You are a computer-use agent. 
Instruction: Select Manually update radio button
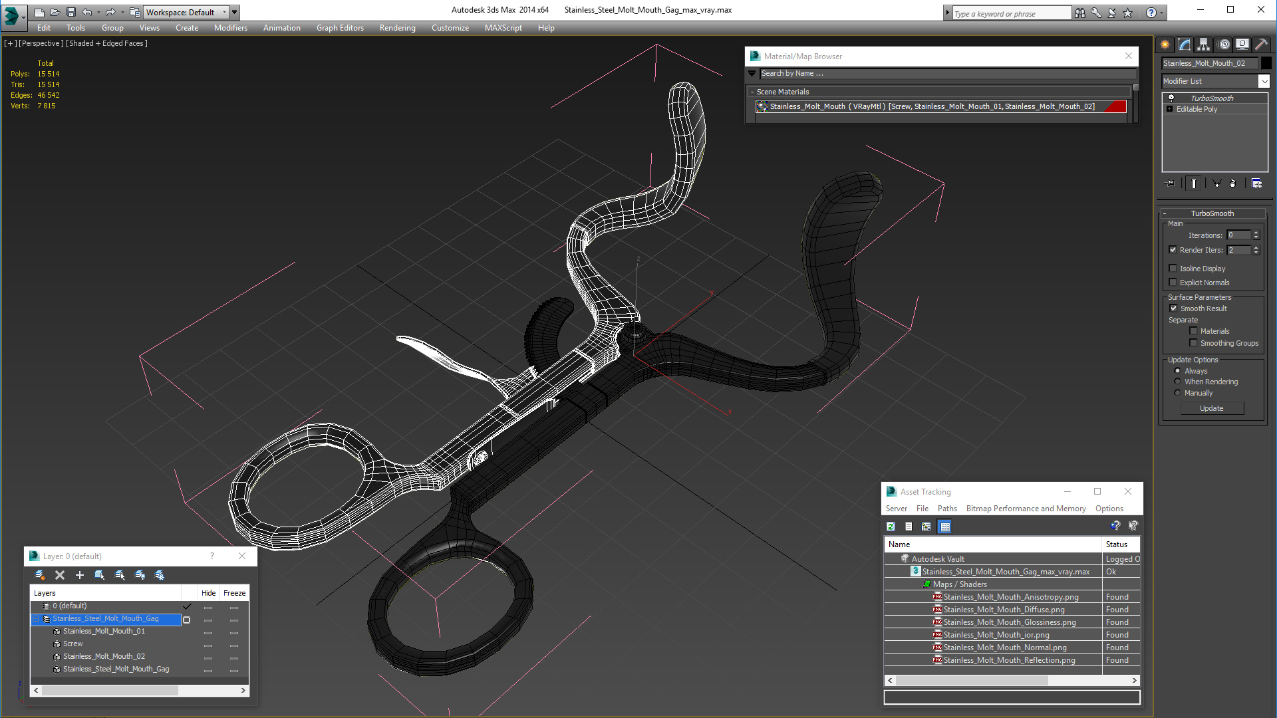tap(1177, 393)
